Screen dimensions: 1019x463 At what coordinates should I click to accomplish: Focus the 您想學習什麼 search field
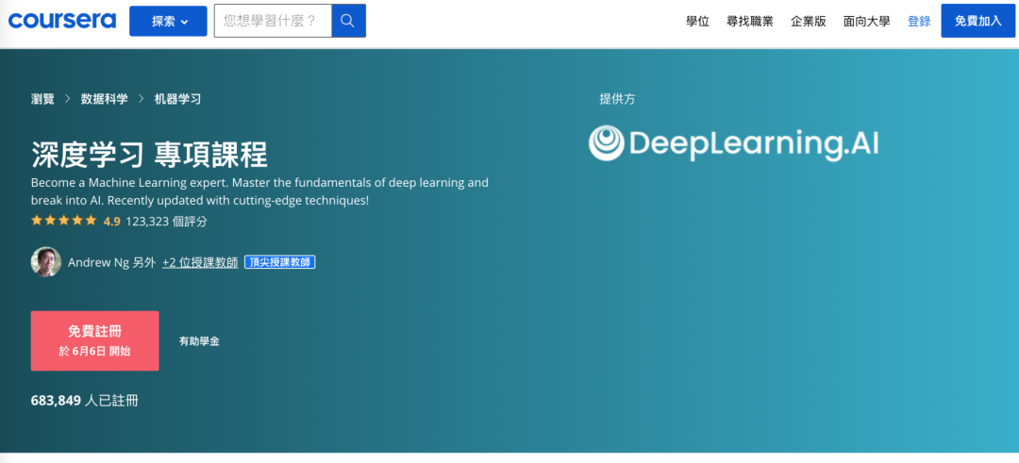273,21
